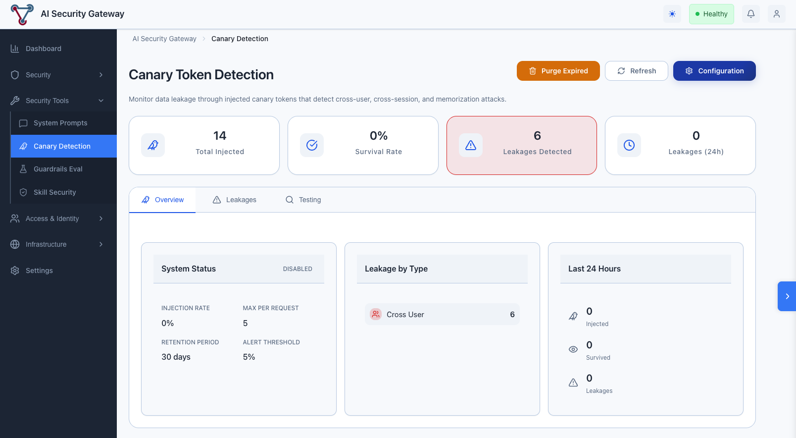796x438 pixels.
Task: Click the 'Survival Rate' card label
Action: (x=379, y=152)
